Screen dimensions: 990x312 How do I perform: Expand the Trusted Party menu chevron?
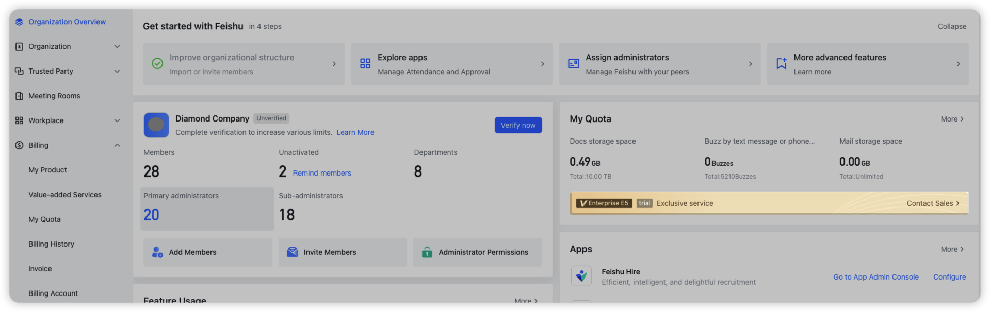[117, 71]
